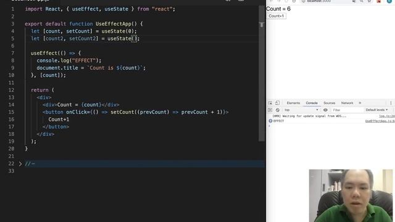Open the log.js:24 source link
This screenshot has width=395, height=222.
point(387,117)
